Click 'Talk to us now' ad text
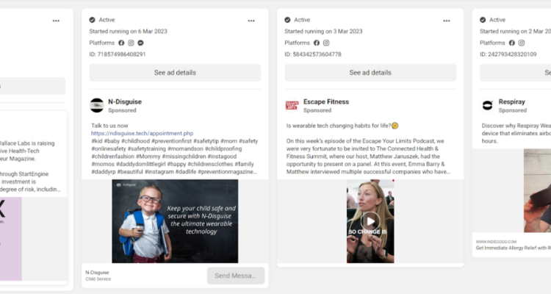Image resolution: width=551 pixels, height=294 pixels. tap(109, 126)
